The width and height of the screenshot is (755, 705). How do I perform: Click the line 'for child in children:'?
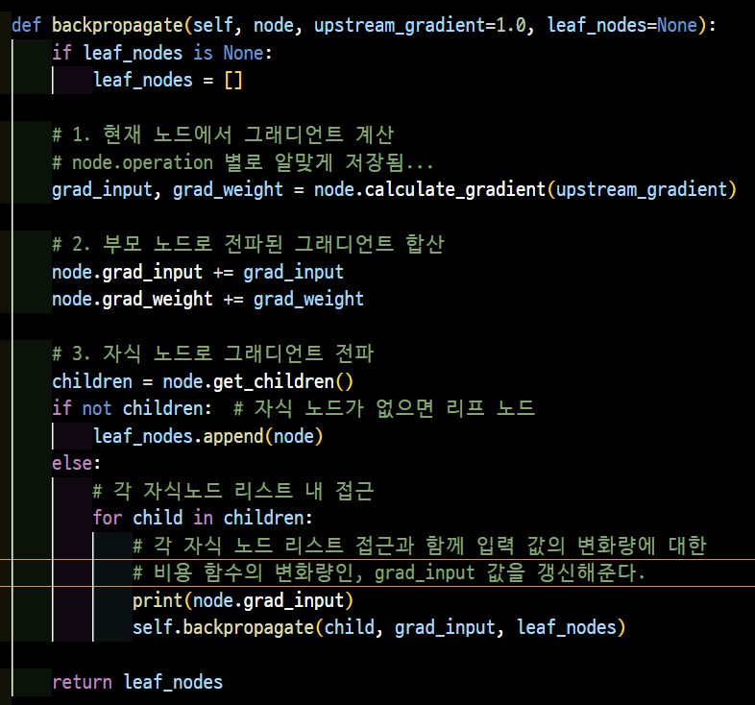(203, 518)
